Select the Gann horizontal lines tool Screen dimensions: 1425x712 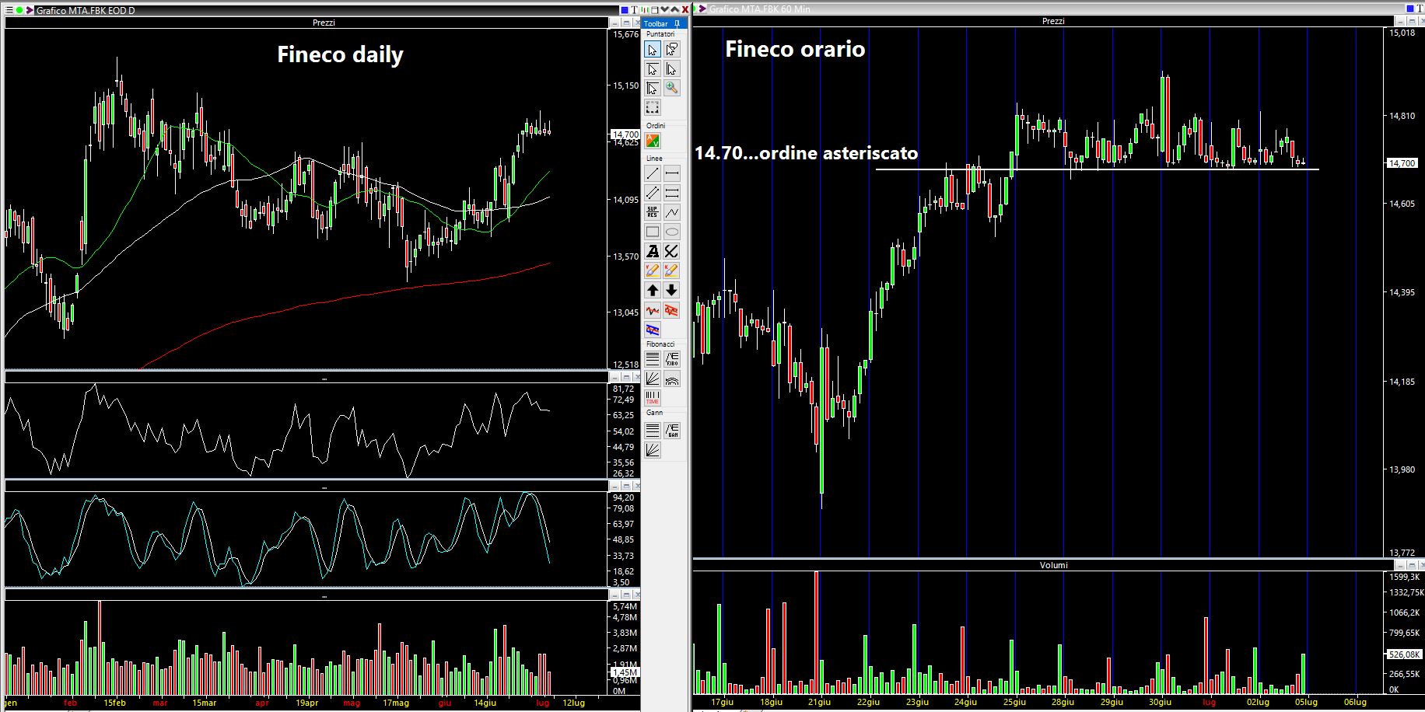tap(653, 430)
